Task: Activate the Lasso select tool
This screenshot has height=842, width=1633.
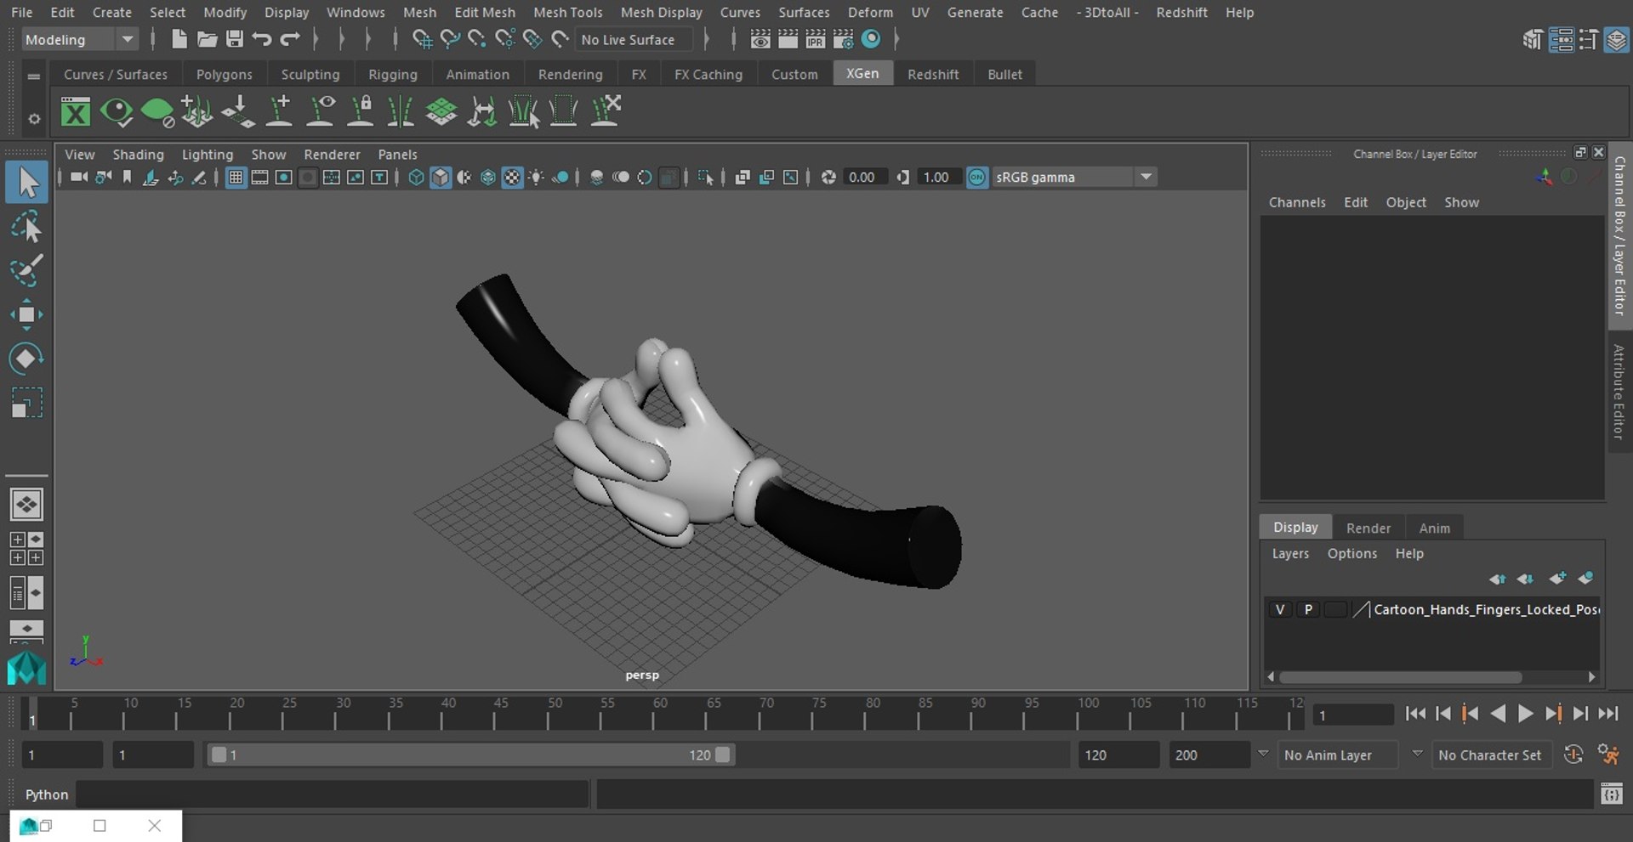Action: coord(26,228)
